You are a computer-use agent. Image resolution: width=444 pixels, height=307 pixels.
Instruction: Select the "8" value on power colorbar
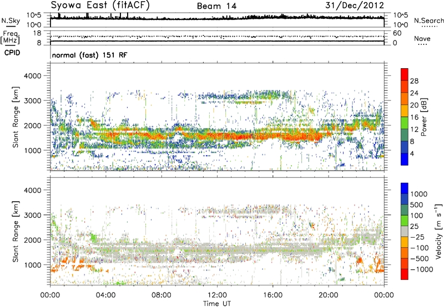[x=412, y=141]
